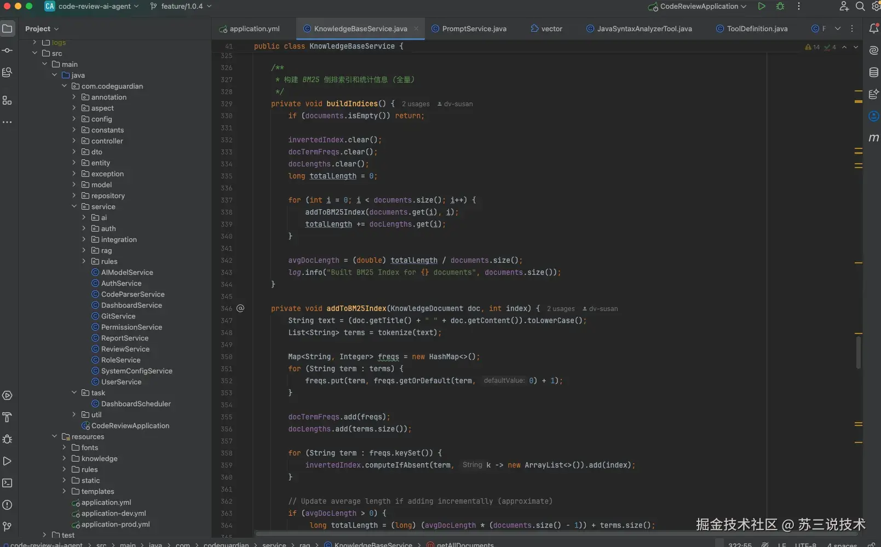Click gutter icon beside addToBM25Index
The height and width of the screenshot is (547, 881).
[240, 308]
